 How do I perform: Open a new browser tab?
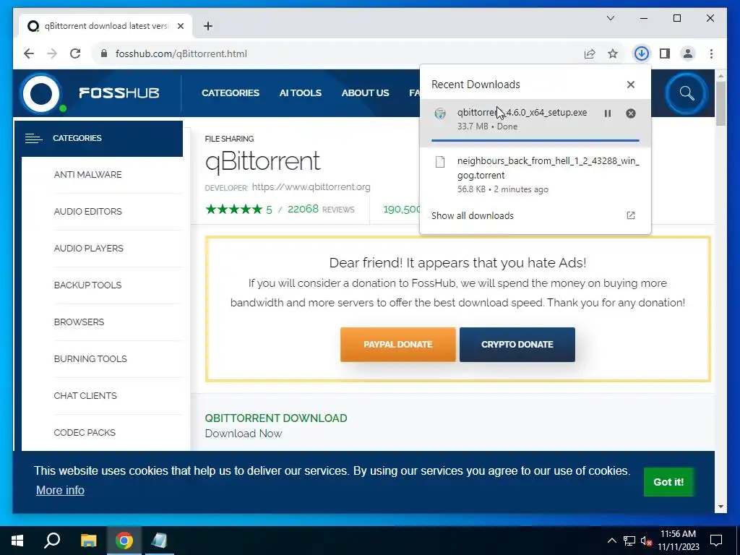[208, 26]
